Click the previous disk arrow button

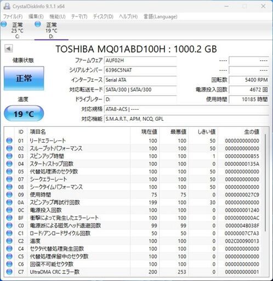8,49
